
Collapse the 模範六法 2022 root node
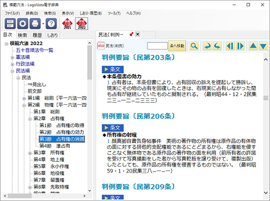(x=6, y=44)
